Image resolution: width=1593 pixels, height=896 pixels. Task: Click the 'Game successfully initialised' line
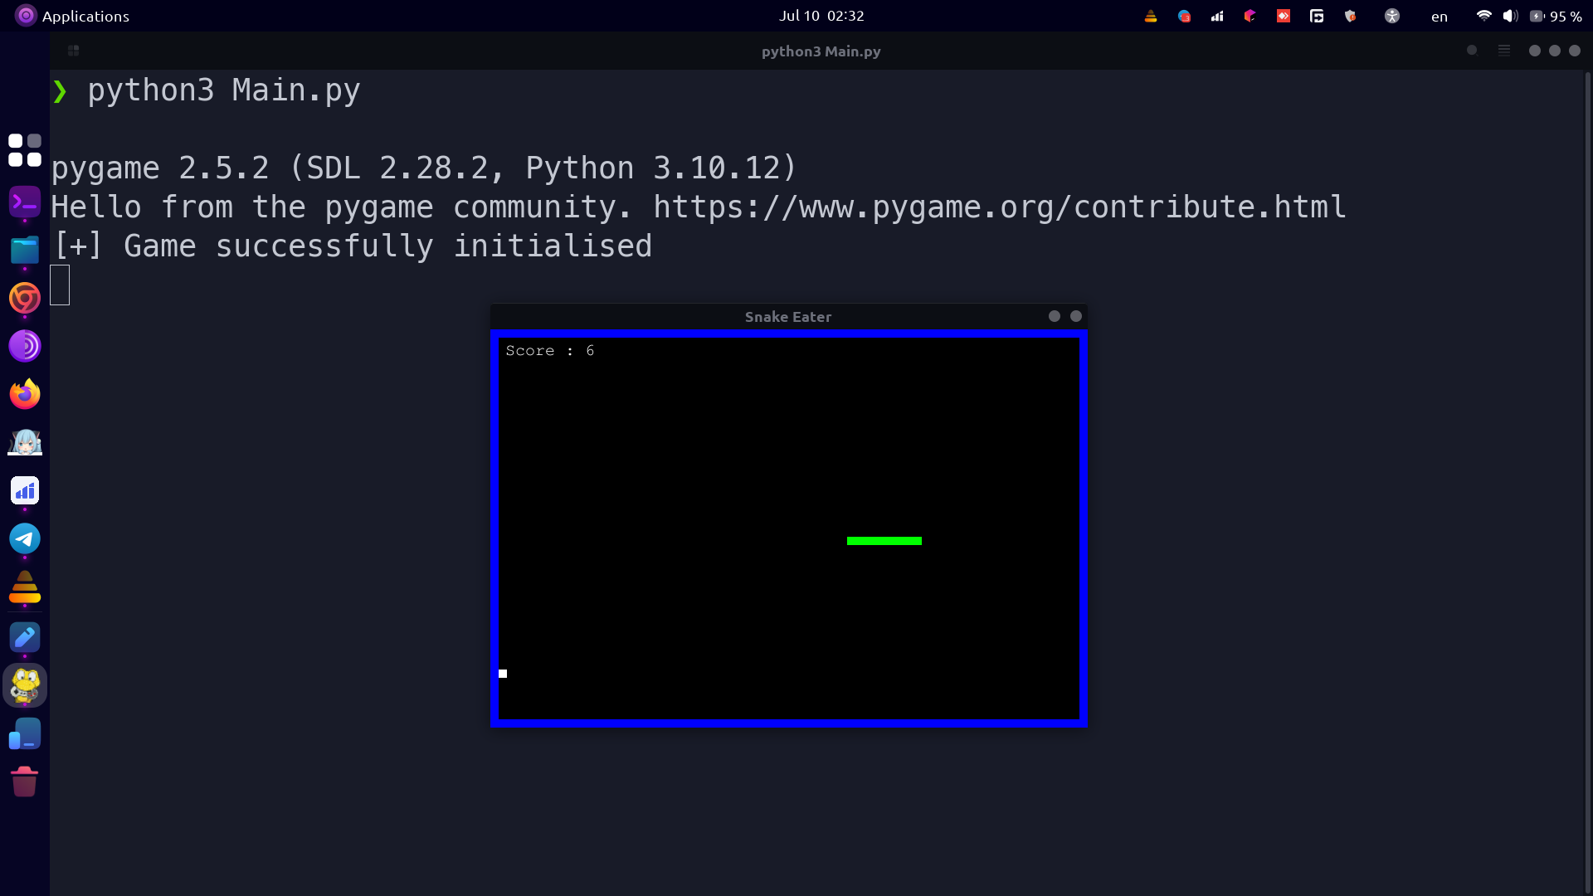click(x=352, y=246)
